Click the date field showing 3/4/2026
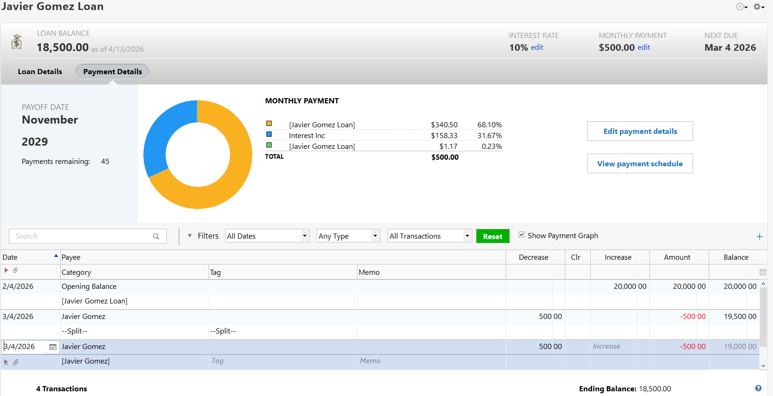 pyautogui.click(x=24, y=347)
